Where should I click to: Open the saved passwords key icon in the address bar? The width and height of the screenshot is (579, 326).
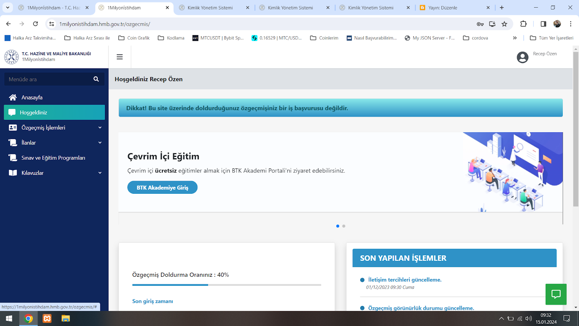pyautogui.click(x=480, y=24)
